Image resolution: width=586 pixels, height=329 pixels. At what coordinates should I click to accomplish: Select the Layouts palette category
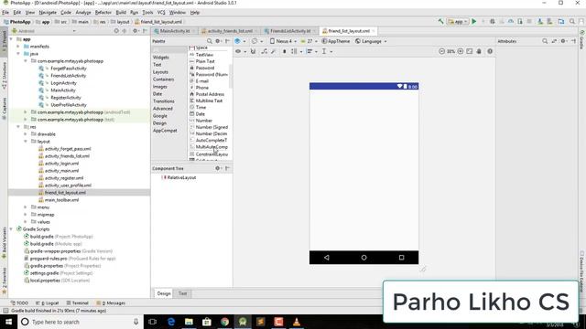(160, 72)
